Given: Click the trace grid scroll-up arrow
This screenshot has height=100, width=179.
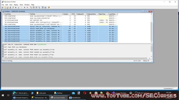Looking at the screenshot, I should click(x=152, y=14).
